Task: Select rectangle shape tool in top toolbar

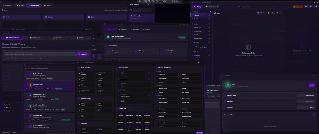Action: point(145,1)
